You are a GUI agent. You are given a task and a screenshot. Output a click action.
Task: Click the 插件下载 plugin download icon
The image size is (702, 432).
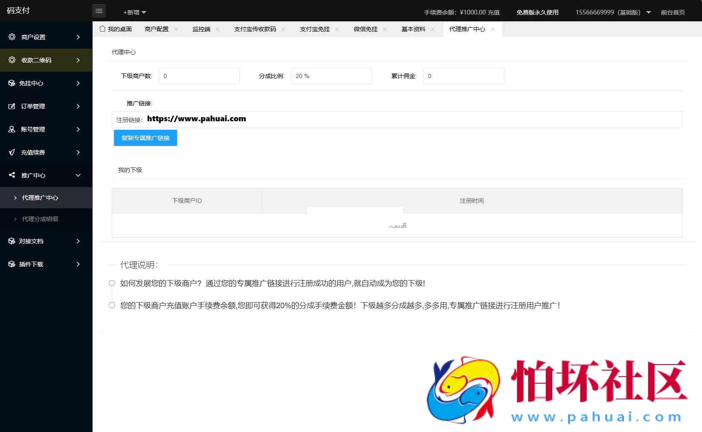pos(12,264)
